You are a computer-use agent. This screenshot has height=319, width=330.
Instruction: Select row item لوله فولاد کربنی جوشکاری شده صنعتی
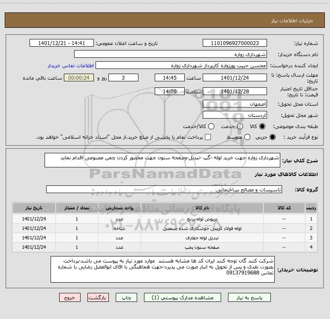pyautogui.click(x=202, y=228)
